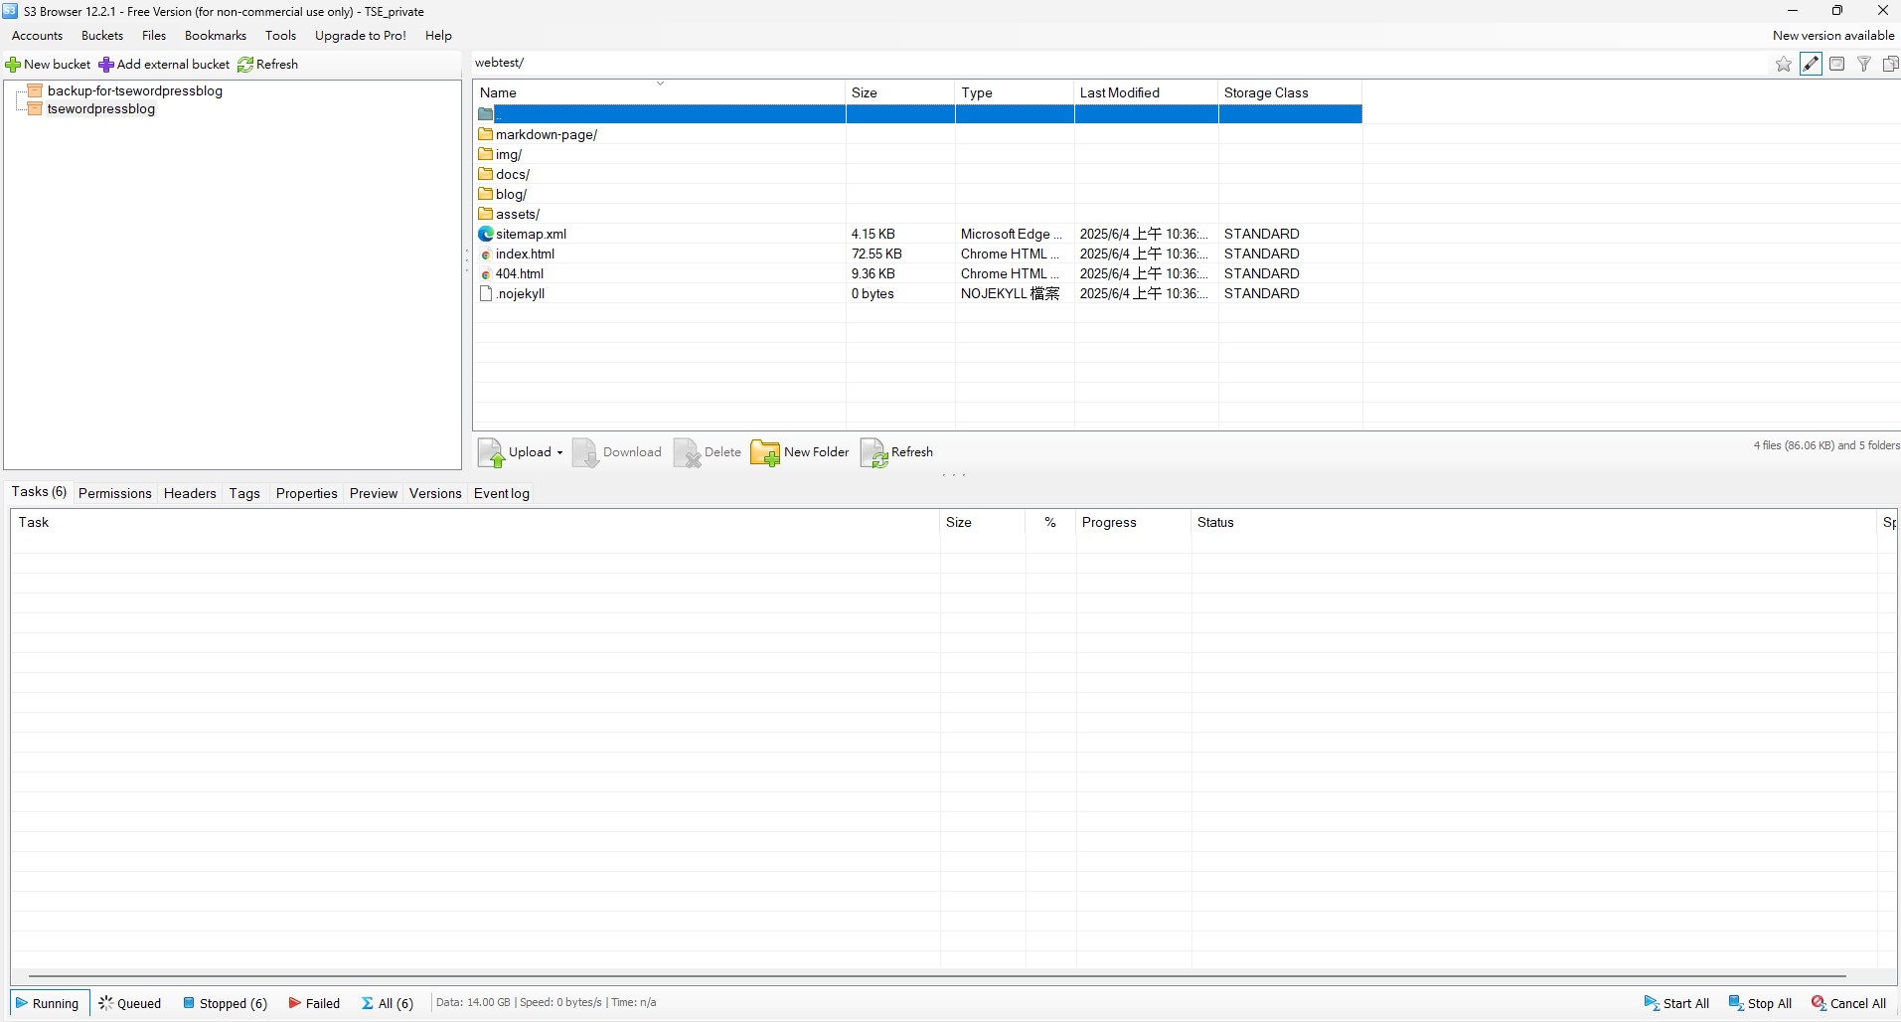1901x1022 pixels.
Task: Select the tsewordpressblog bucket
Action: (101, 109)
